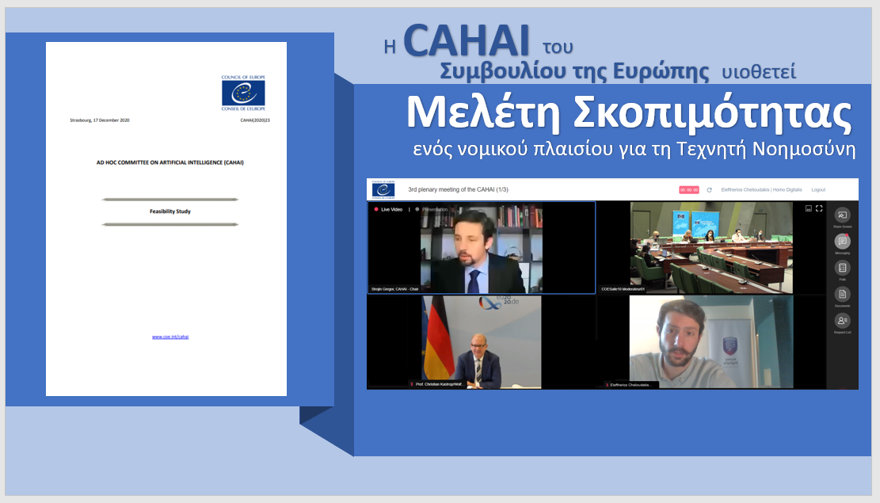The image size is (880, 503).
Task: Open the Documents icon in the sidebar
Action: (x=842, y=294)
